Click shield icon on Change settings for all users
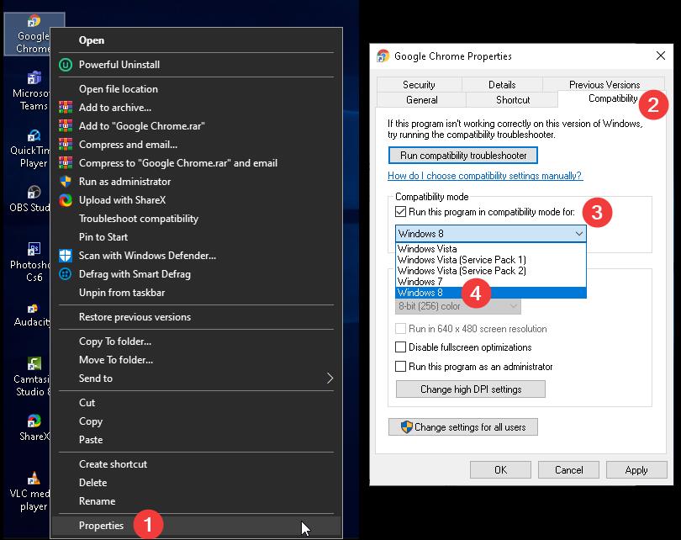 click(x=407, y=426)
